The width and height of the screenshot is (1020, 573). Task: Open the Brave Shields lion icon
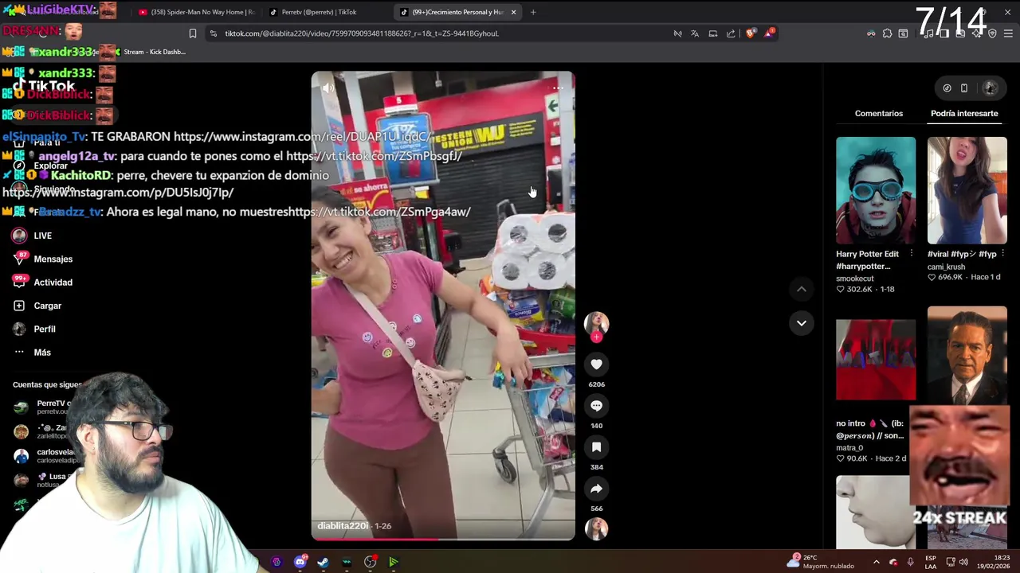point(750,33)
